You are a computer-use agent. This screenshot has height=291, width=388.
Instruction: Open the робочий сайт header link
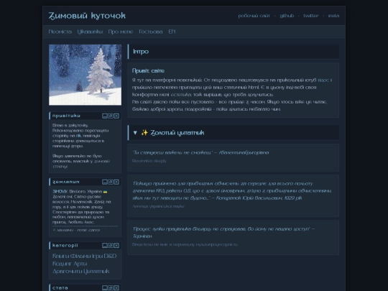[x=254, y=16]
